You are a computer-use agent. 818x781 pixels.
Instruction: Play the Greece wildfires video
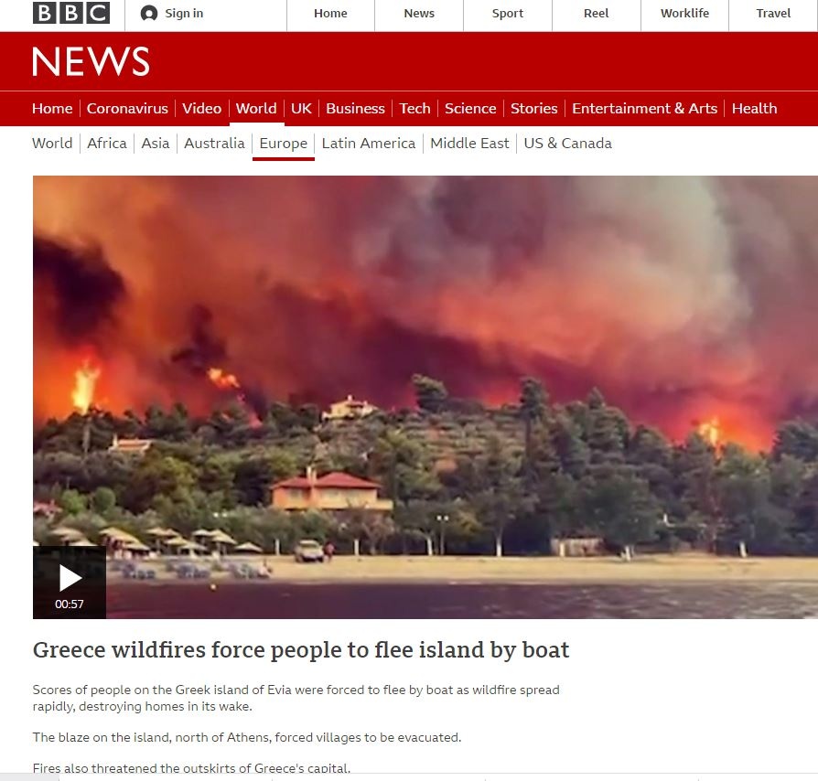pyautogui.click(x=70, y=583)
